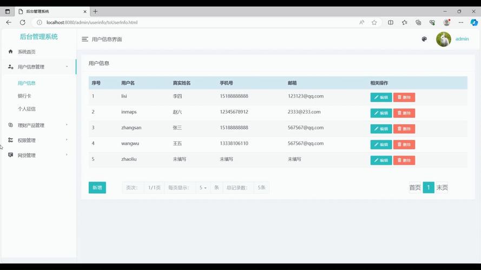The width and height of the screenshot is (481, 270).
Task: Click the admin avatar picture
Action: (x=443, y=39)
